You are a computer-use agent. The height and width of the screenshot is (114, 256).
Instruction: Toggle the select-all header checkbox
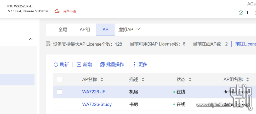click(x=60, y=79)
